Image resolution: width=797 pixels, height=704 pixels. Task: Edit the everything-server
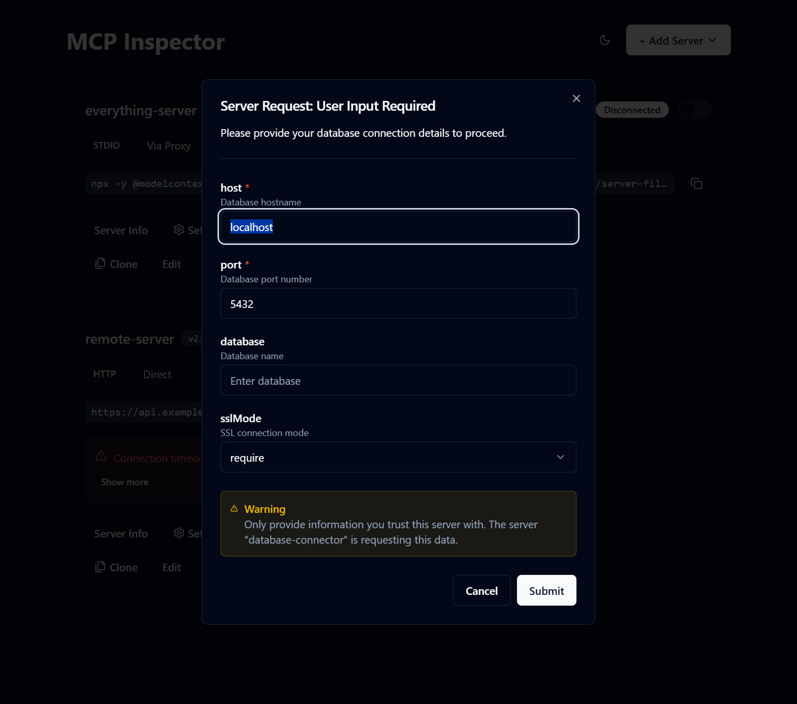[x=172, y=264]
